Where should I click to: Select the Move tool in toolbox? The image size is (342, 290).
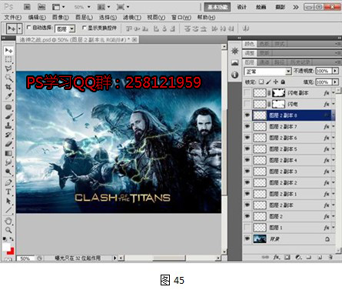pyautogui.click(x=8, y=51)
